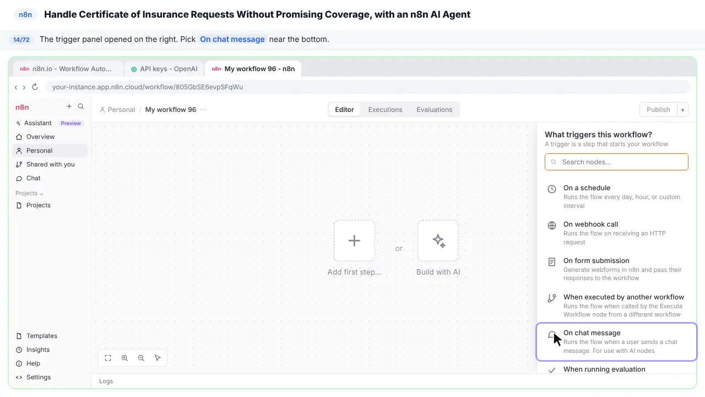Click the fit to view icon
Image resolution: width=705 pixels, height=397 pixels.
tap(108, 358)
